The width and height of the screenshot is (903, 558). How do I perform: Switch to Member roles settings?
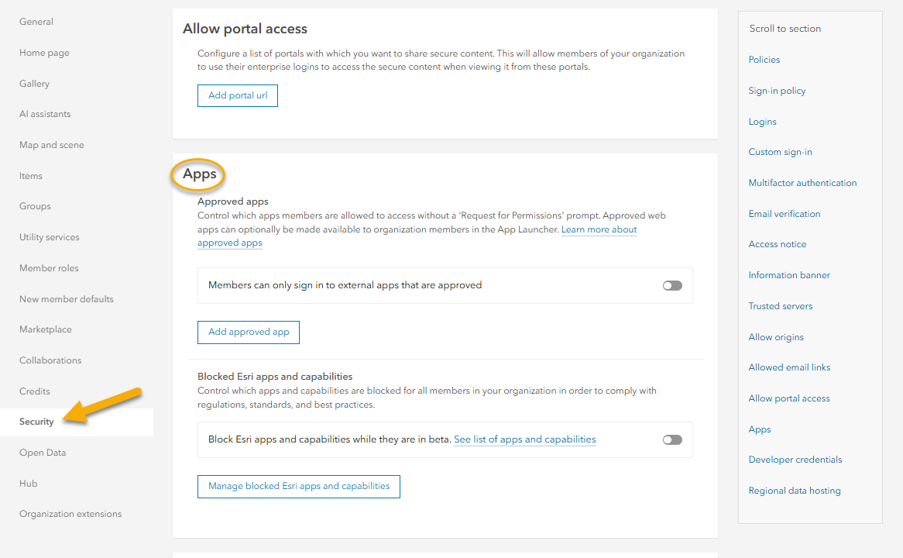coord(49,268)
